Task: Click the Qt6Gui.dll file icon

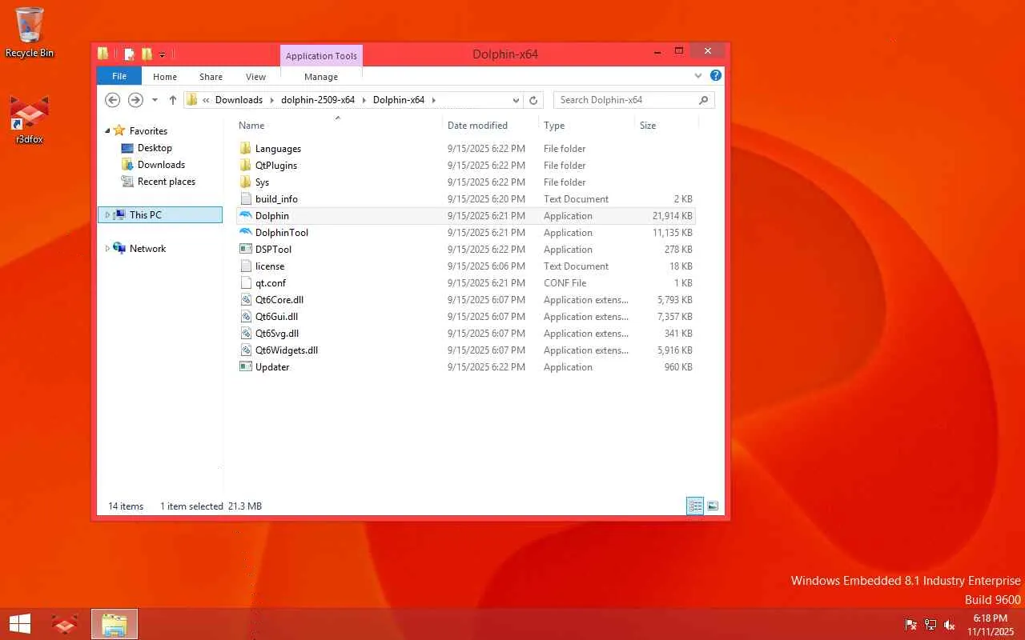Action: pyautogui.click(x=246, y=317)
